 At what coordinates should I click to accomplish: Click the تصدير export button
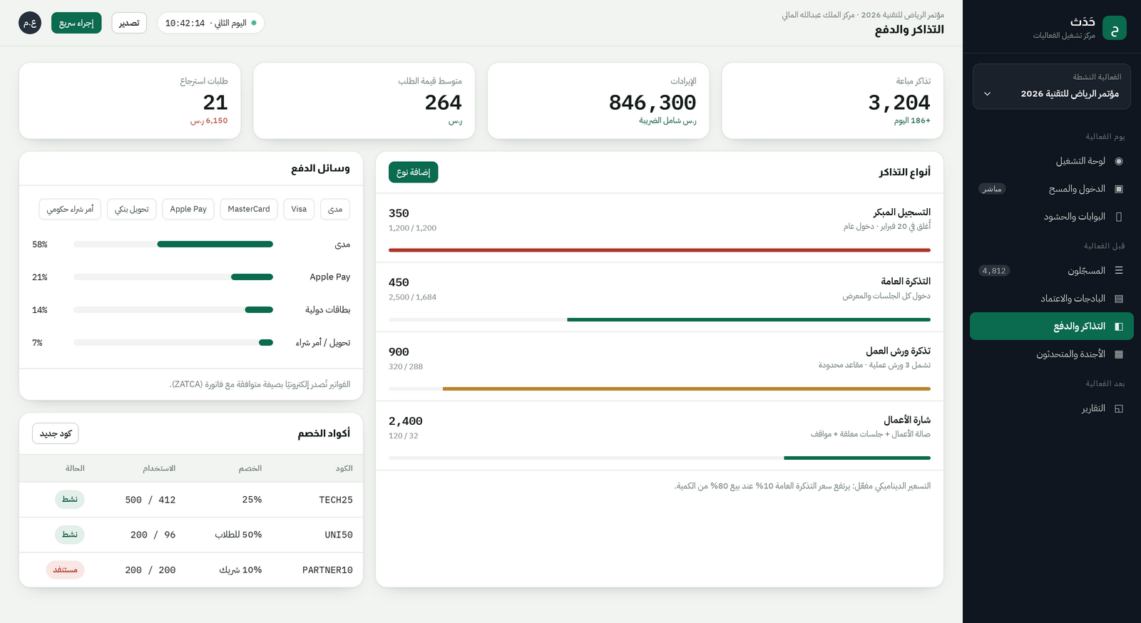pos(129,23)
